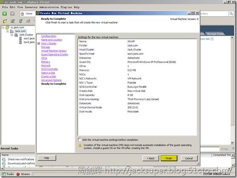Image resolution: width=237 pixels, height=178 pixels.
Task: Click the green Back navigation arrow icon
Action: coord(5,14)
